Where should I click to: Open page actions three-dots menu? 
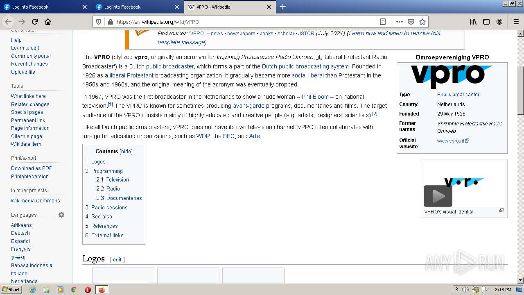click(x=400, y=22)
